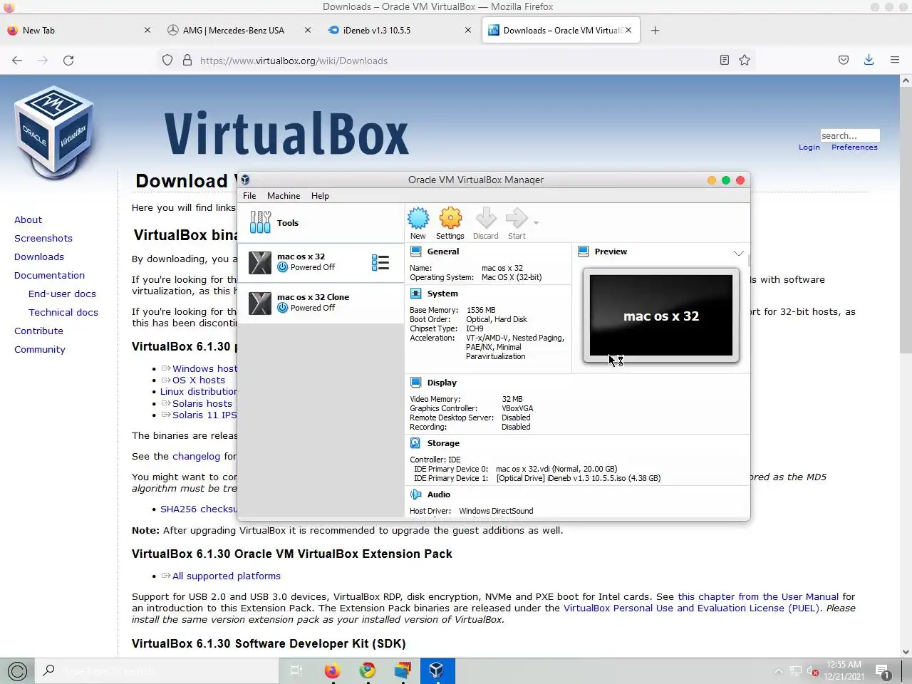Click the Audio section speaker icon
The width and height of the screenshot is (912, 684).
[416, 494]
